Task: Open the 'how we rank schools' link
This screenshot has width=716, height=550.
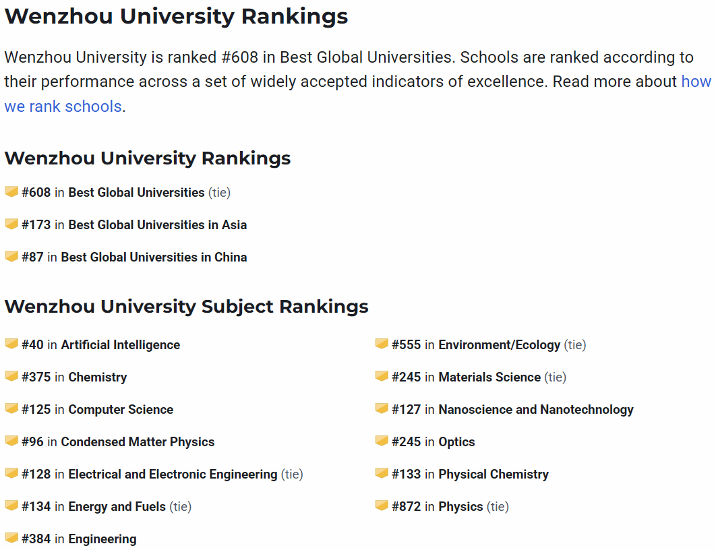Action: tap(63, 106)
